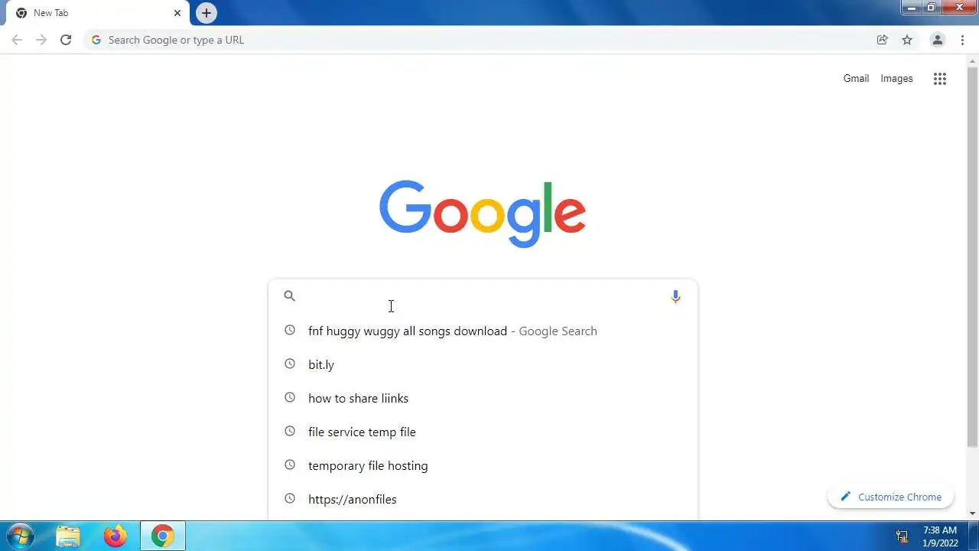
Task: Open a new tab with plus button
Action: click(206, 13)
